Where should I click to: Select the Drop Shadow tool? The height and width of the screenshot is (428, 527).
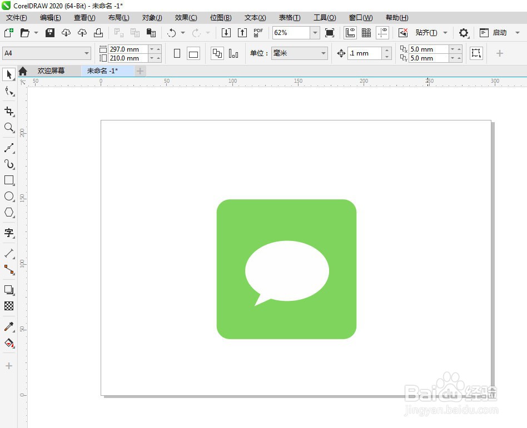pyautogui.click(x=9, y=290)
